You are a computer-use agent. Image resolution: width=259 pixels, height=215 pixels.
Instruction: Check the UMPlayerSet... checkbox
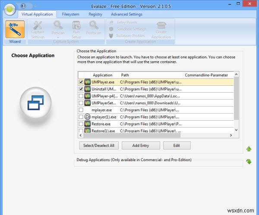pyautogui.click(x=81, y=103)
